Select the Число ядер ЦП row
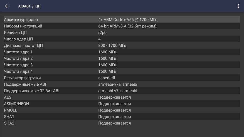Image resolution: width=244 pixels, height=137 pixels. 122,39
